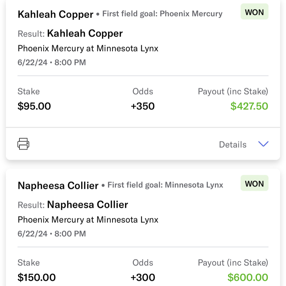
Task: Select the +350 odds value
Action: pos(143,106)
